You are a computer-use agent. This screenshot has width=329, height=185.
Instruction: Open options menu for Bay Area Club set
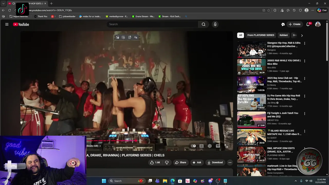tap(305, 78)
